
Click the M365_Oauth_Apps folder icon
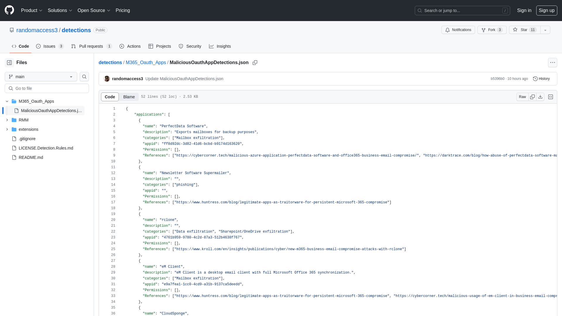(14, 101)
